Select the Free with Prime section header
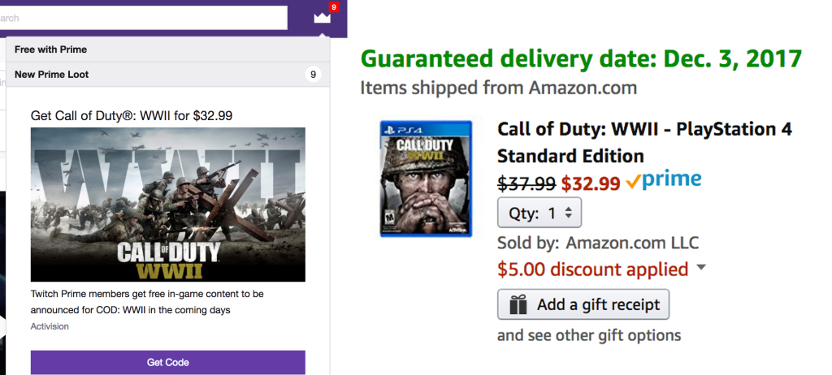Viewport: 832px width, 375px height. click(x=50, y=50)
